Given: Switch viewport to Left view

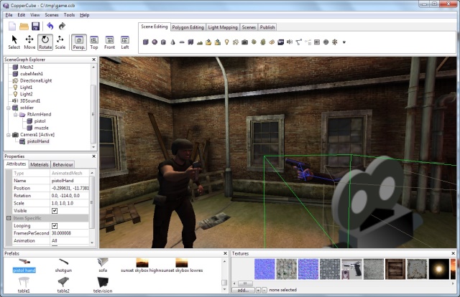Looking at the screenshot, I should [x=125, y=42].
